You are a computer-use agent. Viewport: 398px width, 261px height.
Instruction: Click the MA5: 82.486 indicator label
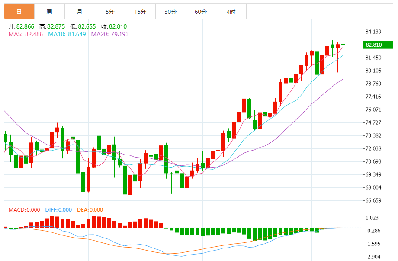26,34
